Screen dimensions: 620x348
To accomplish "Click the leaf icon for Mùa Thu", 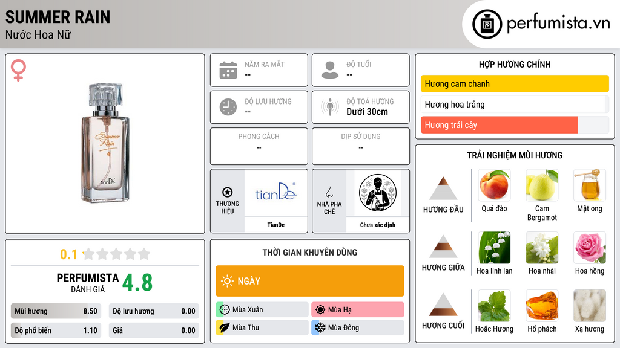I will pos(225,327).
